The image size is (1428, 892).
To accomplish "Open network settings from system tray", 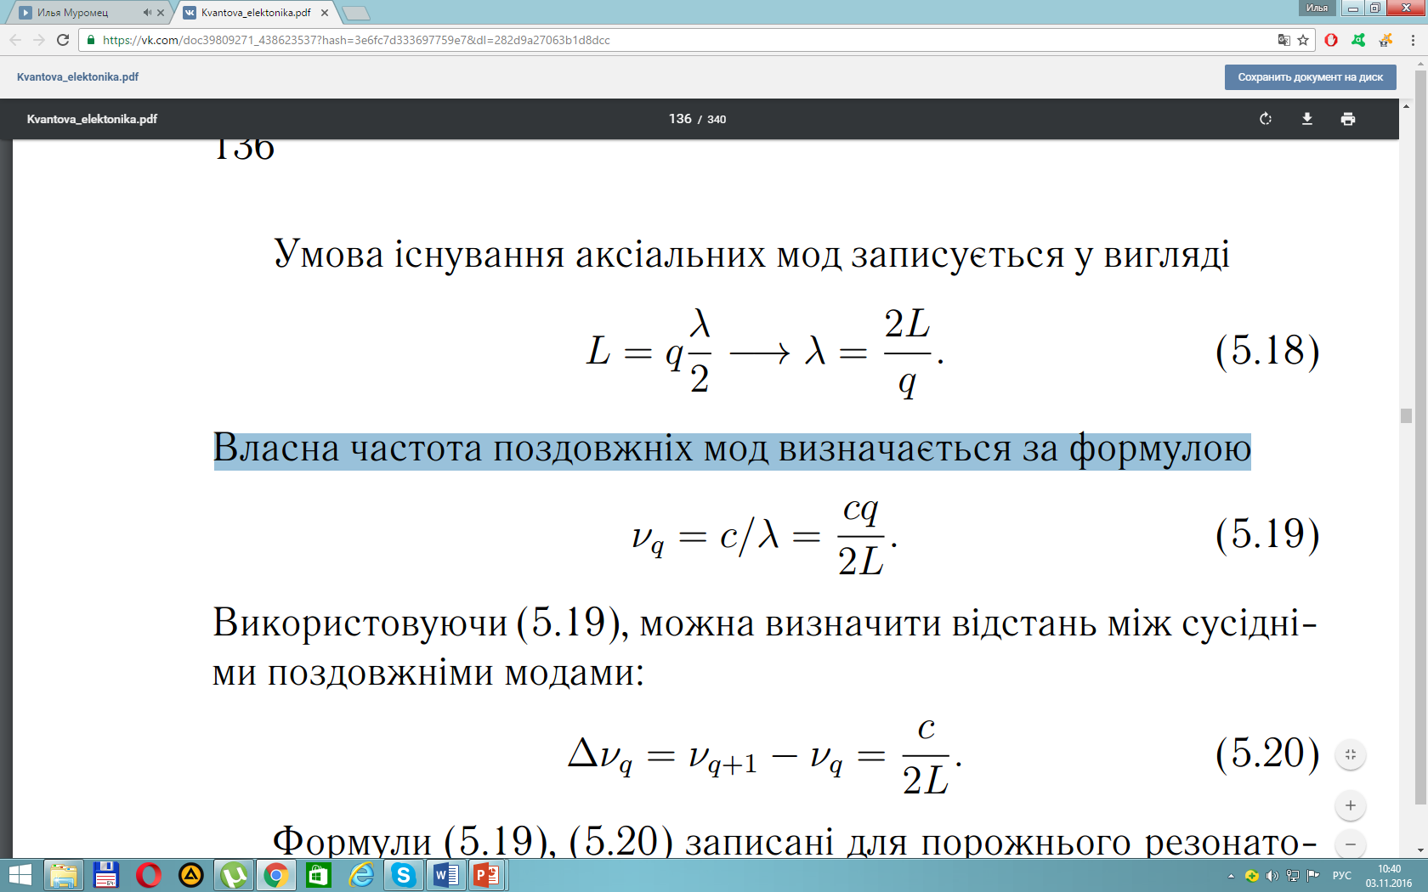I will 1293,876.
